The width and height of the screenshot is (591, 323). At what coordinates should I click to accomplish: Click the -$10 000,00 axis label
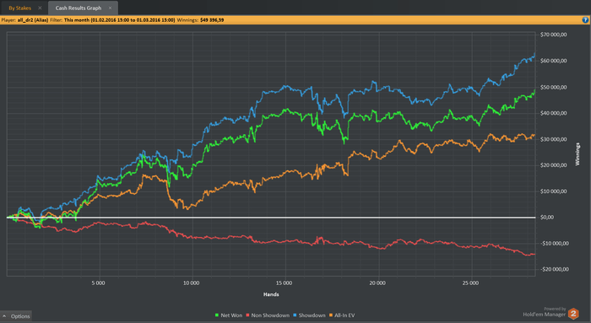[554, 244]
